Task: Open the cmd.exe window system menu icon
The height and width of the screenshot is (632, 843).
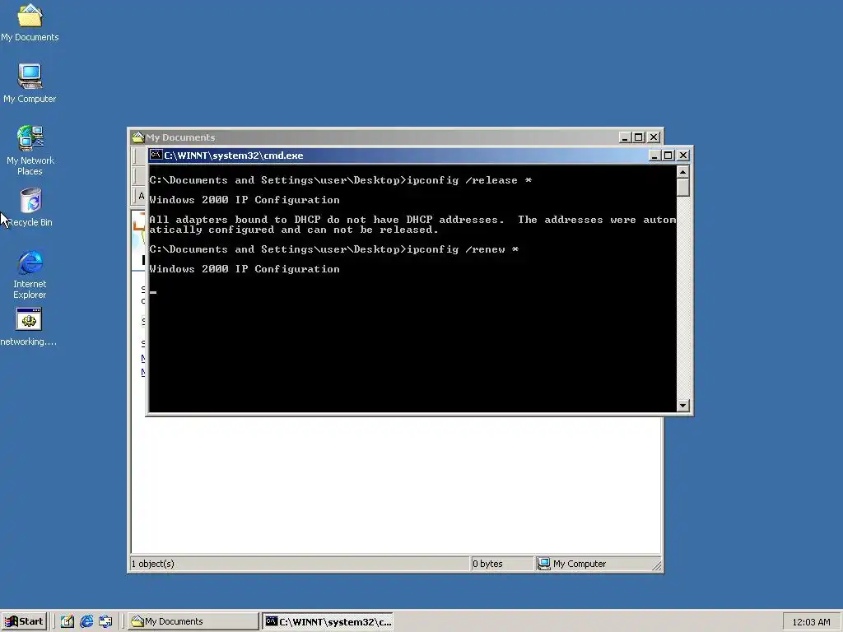Action: pos(156,156)
